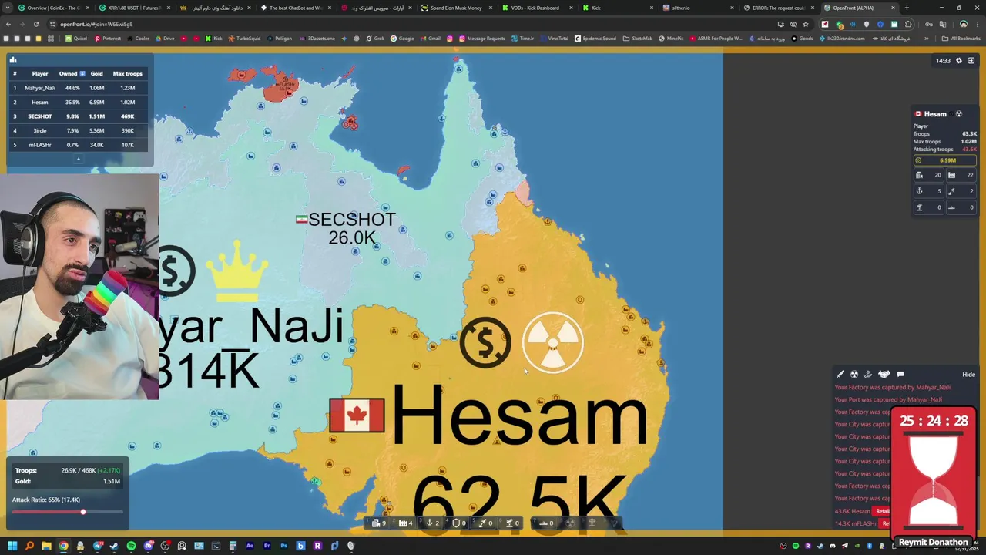Click the city build icon in bottom bar
The height and width of the screenshot is (555, 986).
click(x=376, y=523)
